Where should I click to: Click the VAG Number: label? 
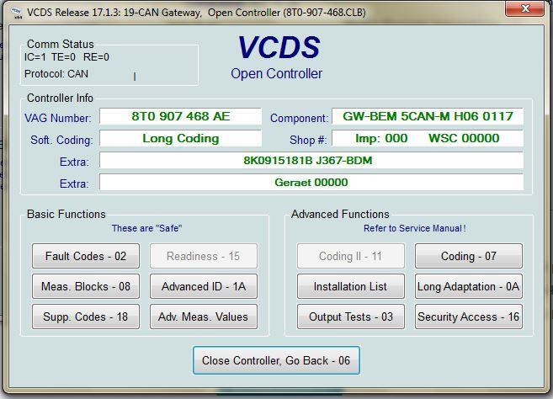58,118
